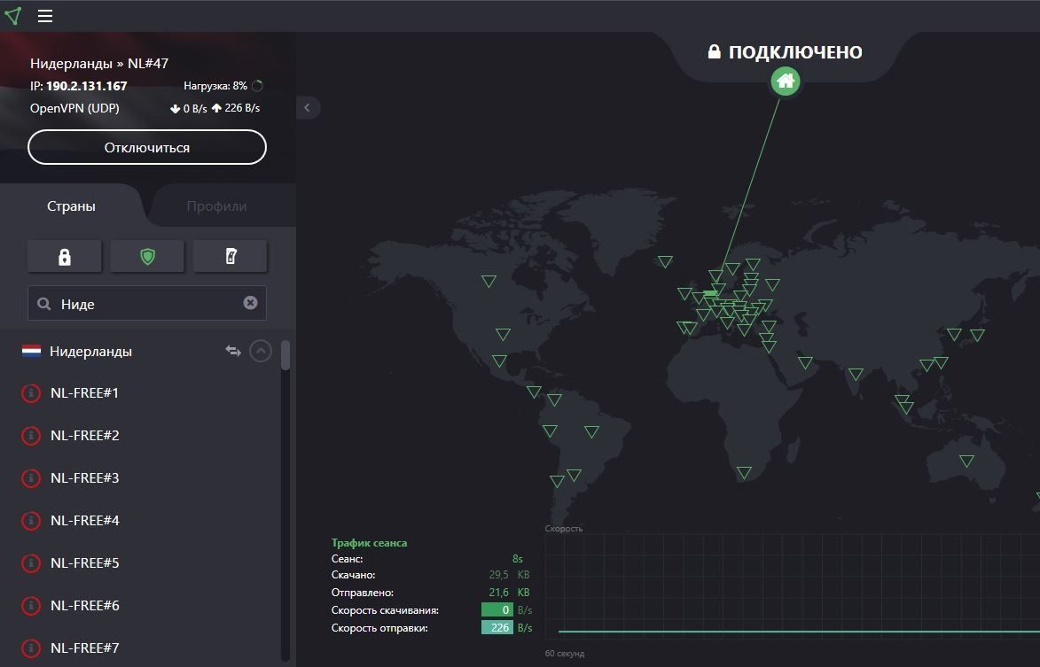This screenshot has height=667, width=1040.
Task: Click the green home icon on map
Action: coord(786,81)
